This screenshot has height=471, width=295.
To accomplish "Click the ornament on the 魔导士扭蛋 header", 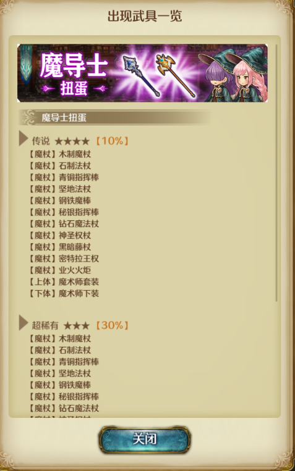I will 27,117.
